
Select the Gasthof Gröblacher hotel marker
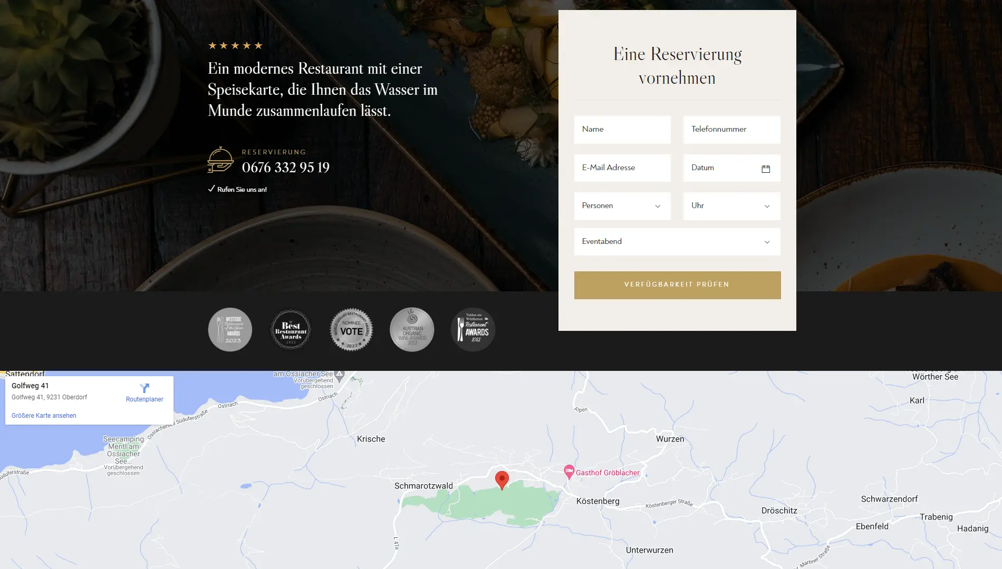pyautogui.click(x=569, y=472)
